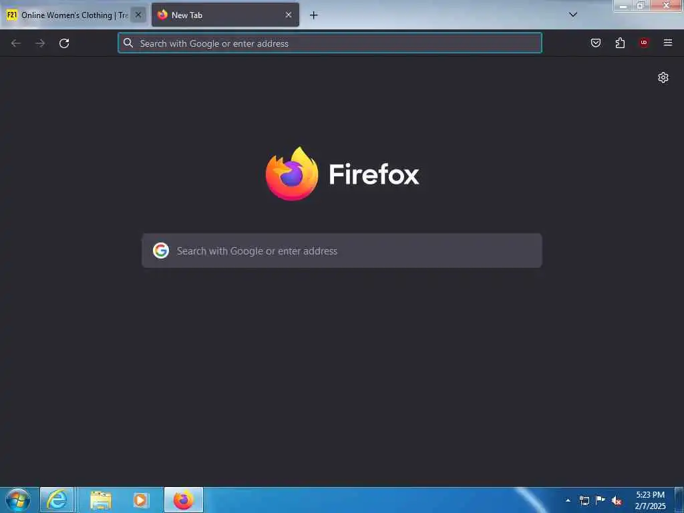Open Windows Media Player from taskbar
684x513 pixels.
[x=140, y=500]
